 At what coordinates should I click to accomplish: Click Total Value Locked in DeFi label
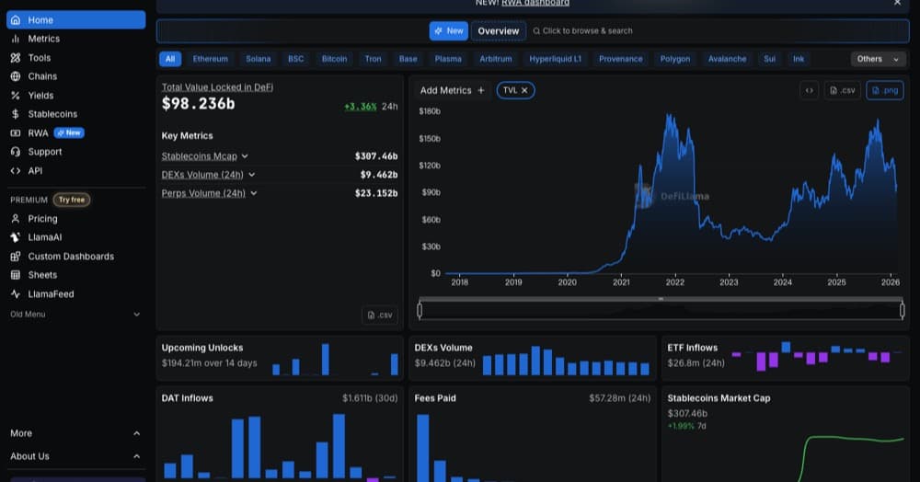(217, 86)
